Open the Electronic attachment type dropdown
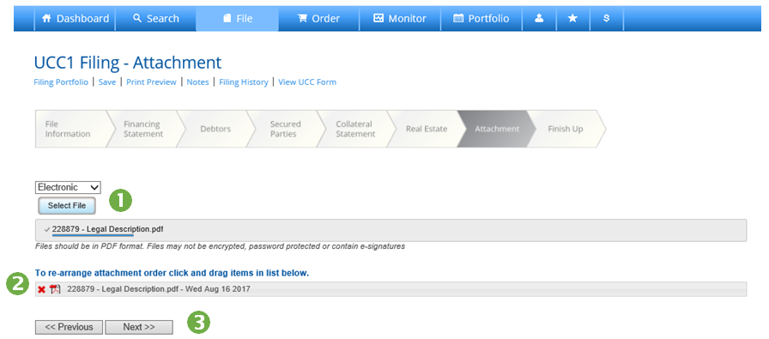 68,187
